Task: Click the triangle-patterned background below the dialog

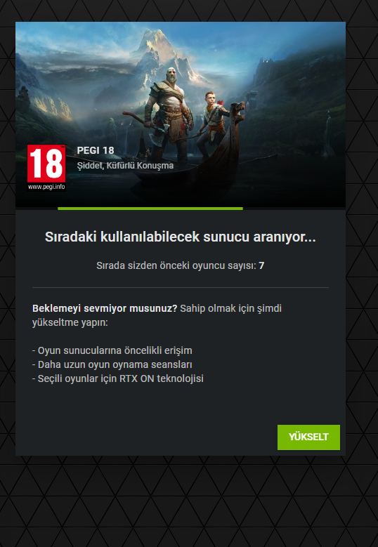Action: coord(189,502)
